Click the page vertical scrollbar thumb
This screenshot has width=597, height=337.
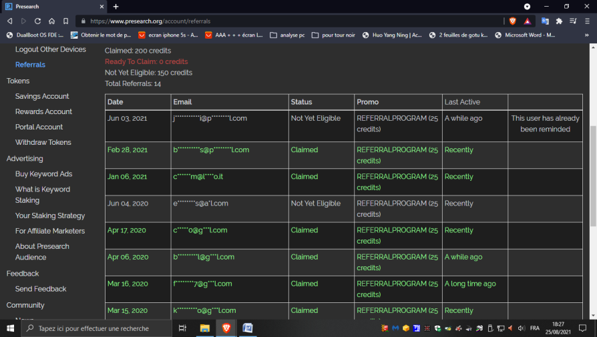click(593, 176)
